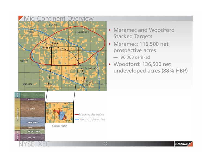Select the 'Cana core' caption
The image size is (211, 163).
(60, 126)
